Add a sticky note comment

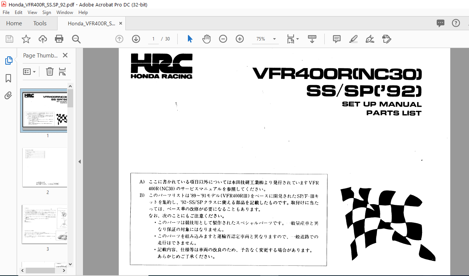(x=336, y=39)
